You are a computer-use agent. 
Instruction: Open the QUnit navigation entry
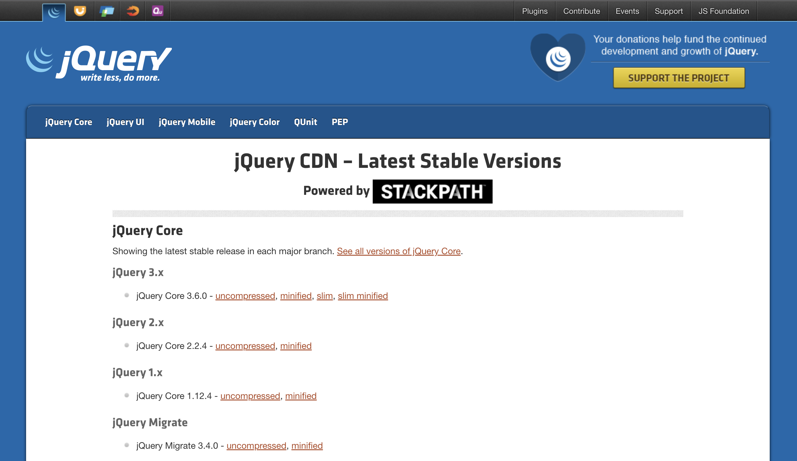click(306, 122)
